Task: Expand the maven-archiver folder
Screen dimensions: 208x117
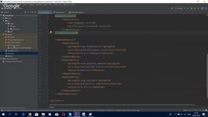Action: [x=6, y=43]
